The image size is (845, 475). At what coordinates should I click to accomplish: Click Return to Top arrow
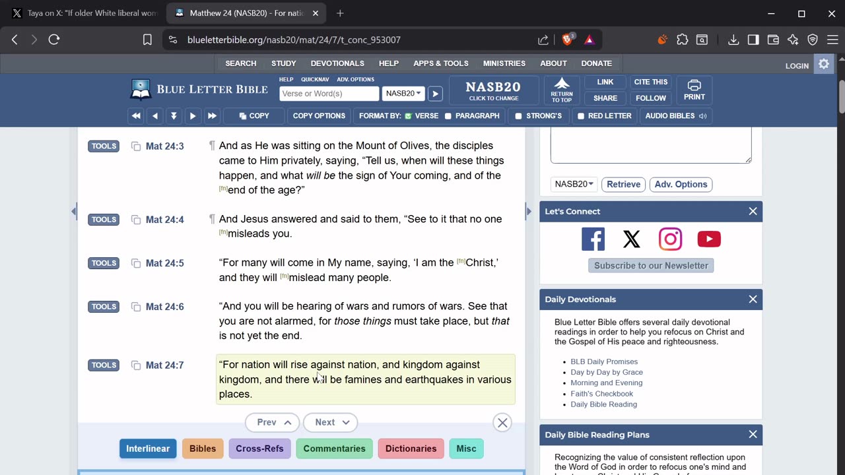(x=562, y=90)
